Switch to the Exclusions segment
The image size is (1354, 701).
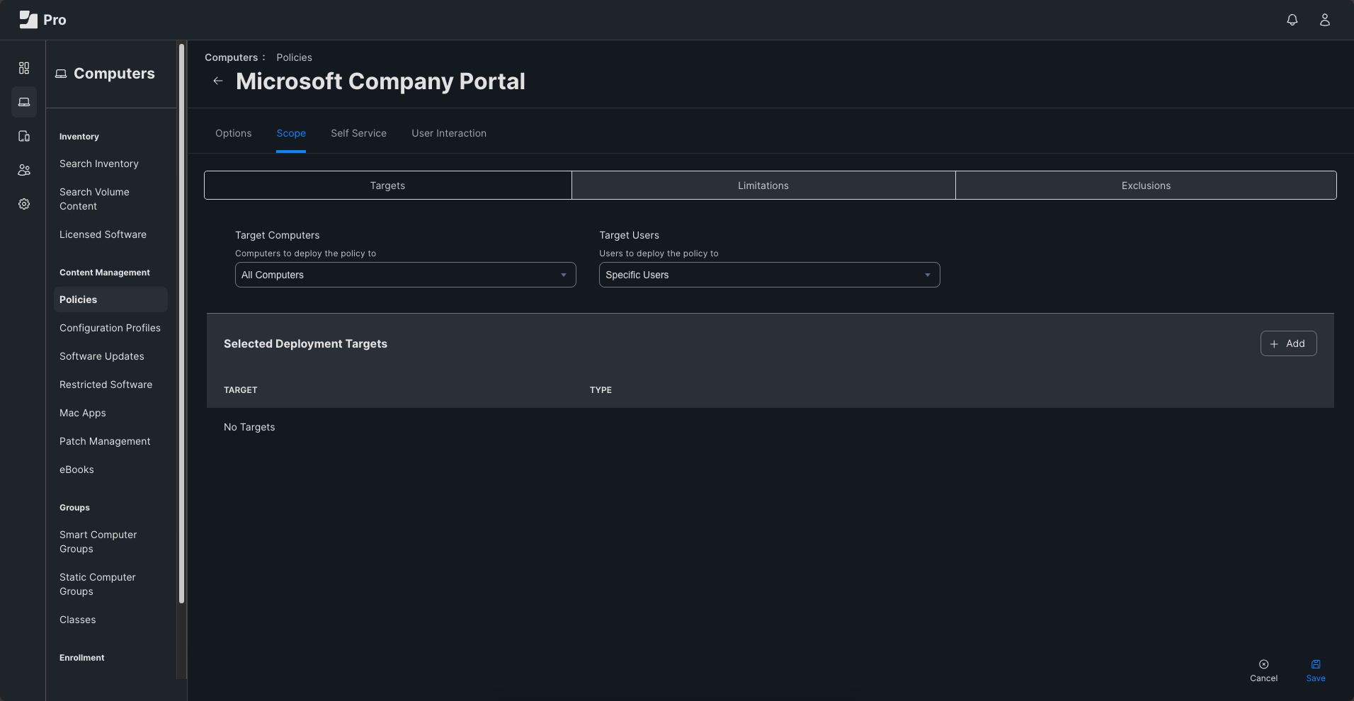pyautogui.click(x=1146, y=186)
